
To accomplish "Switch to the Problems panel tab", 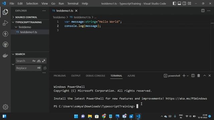I will pos(60,76).
